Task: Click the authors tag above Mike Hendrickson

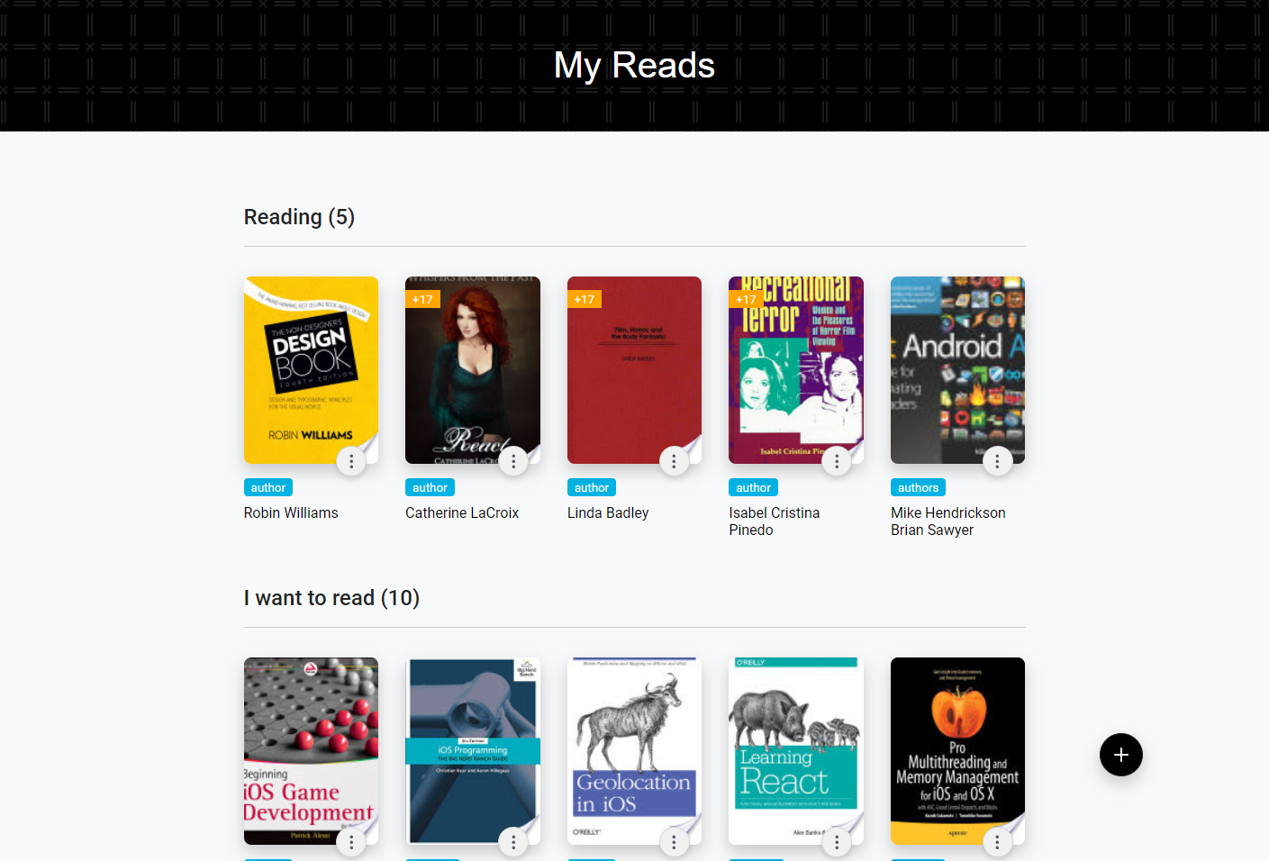Action: point(918,487)
